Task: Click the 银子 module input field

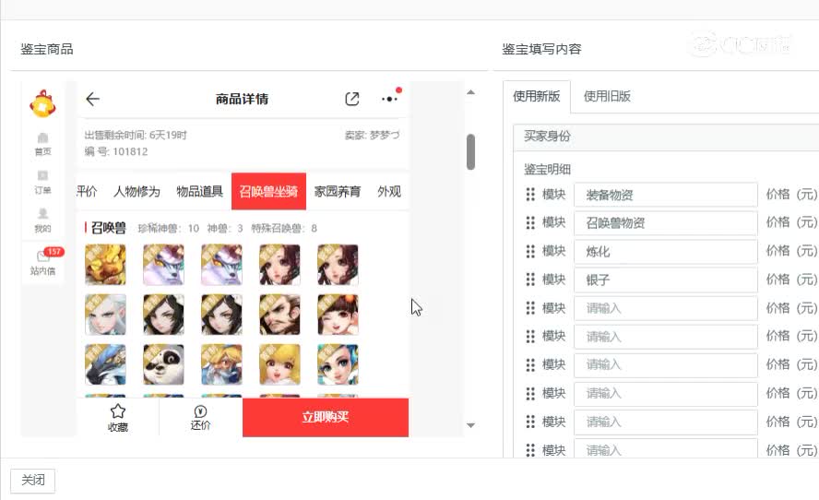Action: (666, 280)
